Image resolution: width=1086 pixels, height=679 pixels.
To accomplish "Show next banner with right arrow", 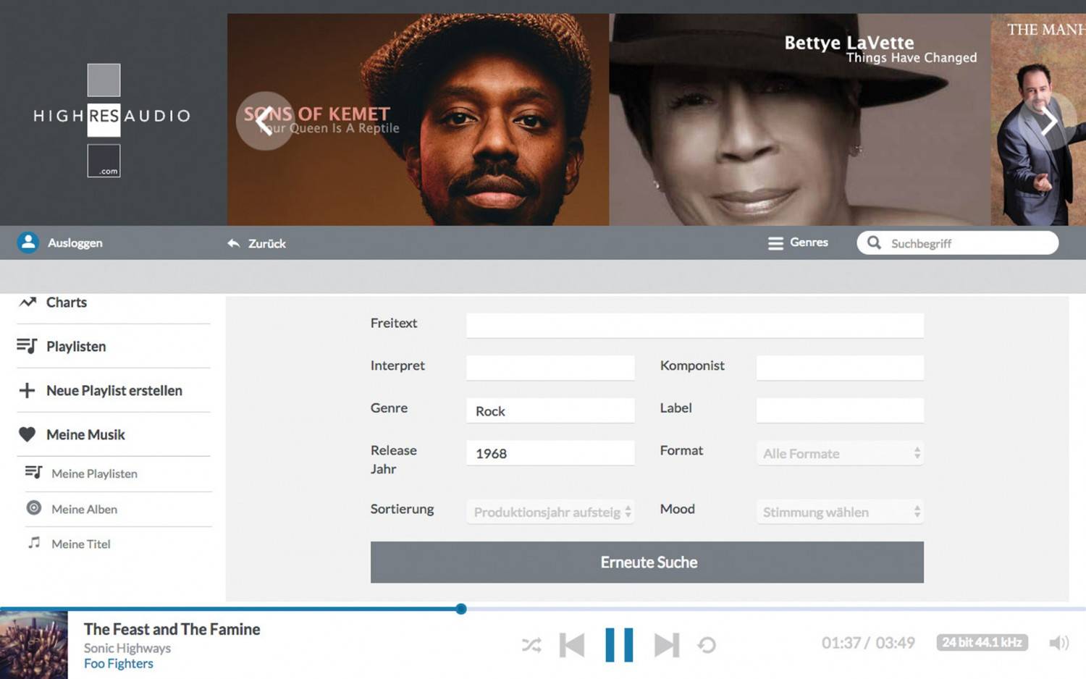I will point(1048,122).
